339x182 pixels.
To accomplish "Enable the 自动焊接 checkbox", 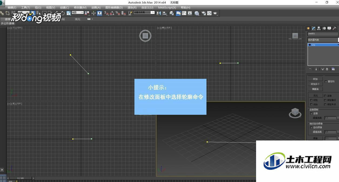I will pyautogui.click(x=311, y=127).
